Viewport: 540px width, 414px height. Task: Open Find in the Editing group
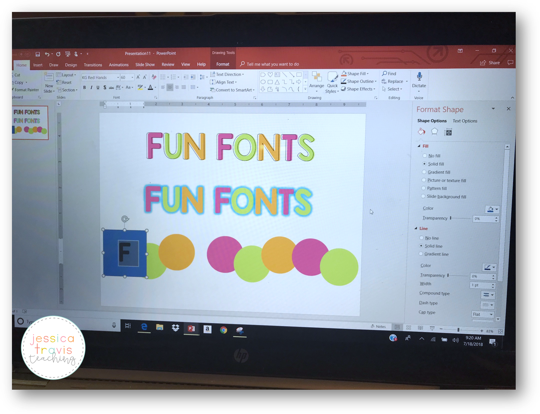click(389, 74)
